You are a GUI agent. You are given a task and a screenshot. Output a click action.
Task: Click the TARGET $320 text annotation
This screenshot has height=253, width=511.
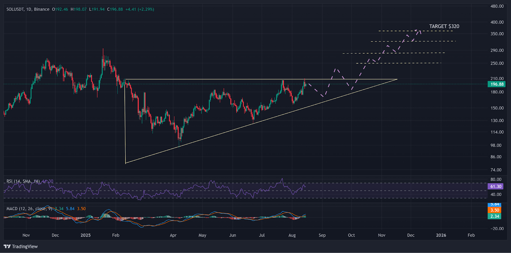click(444, 26)
